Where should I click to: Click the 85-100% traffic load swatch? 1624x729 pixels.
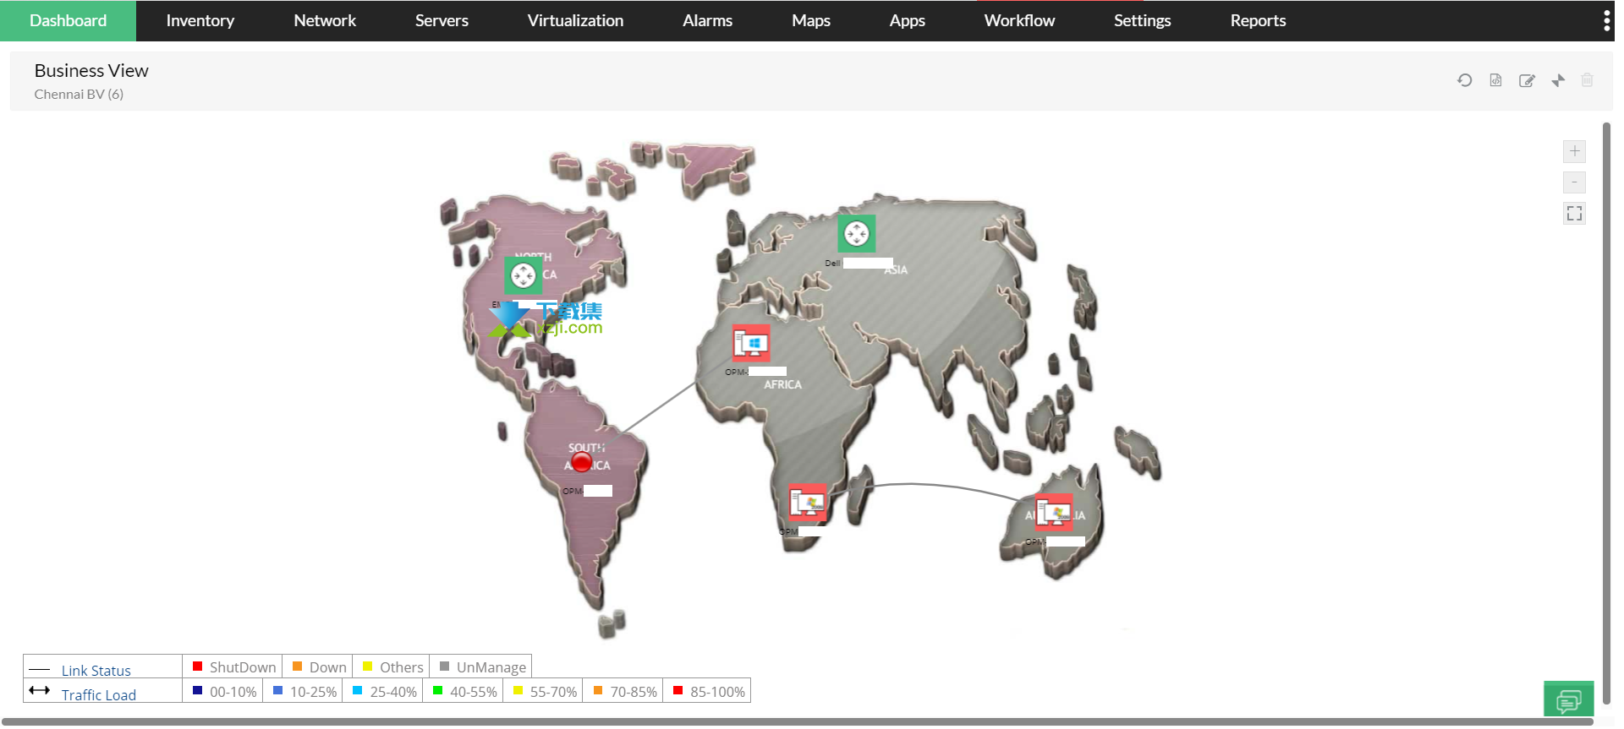coord(678,690)
